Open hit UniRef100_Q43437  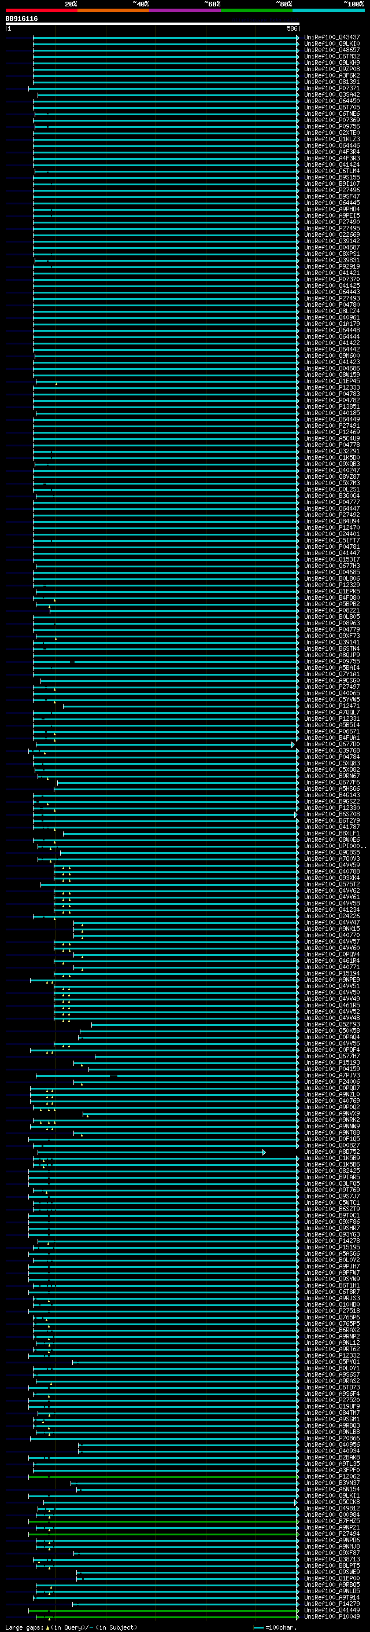tap(332, 38)
